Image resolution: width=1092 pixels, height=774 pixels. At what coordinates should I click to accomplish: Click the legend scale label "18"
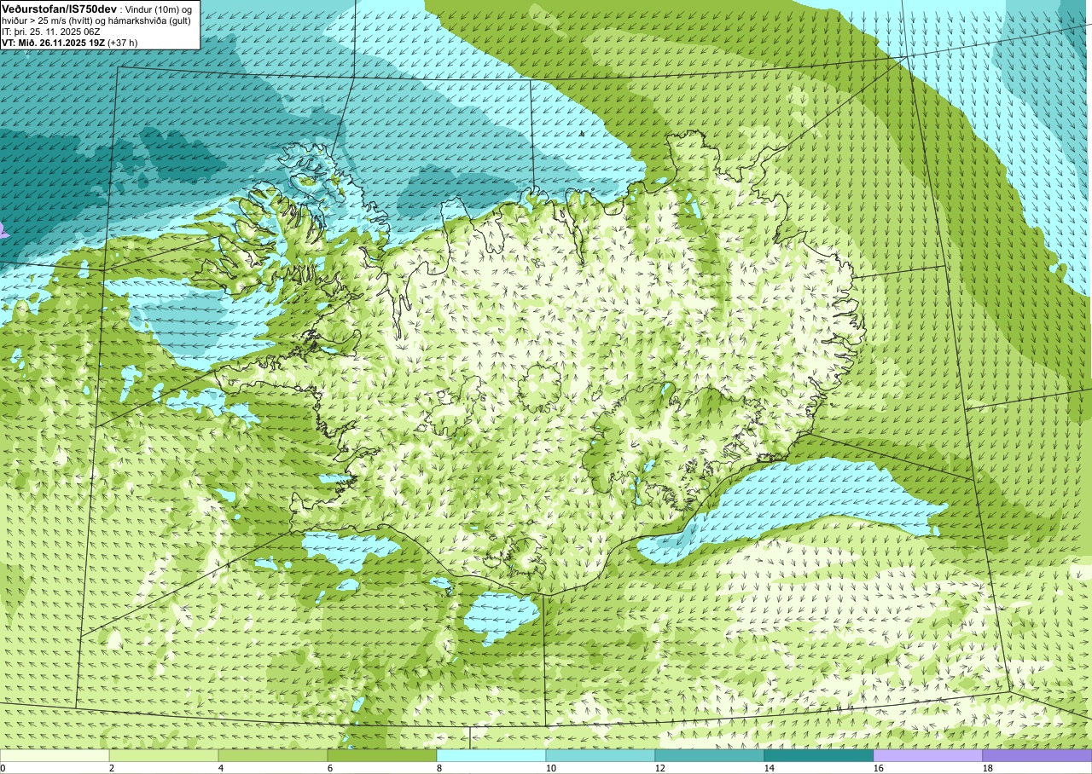click(988, 769)
